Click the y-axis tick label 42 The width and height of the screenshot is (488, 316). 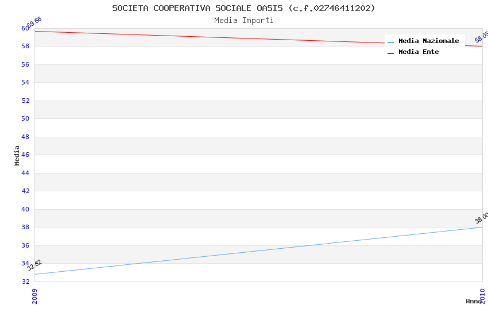pyautogui.click(x=25, y=191)
